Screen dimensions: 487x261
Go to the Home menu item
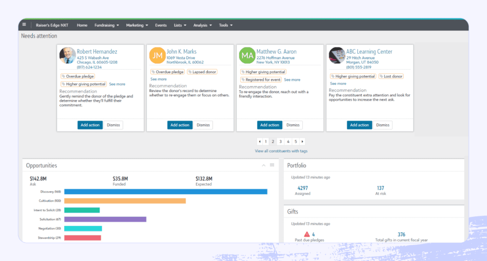coord(82,25)
